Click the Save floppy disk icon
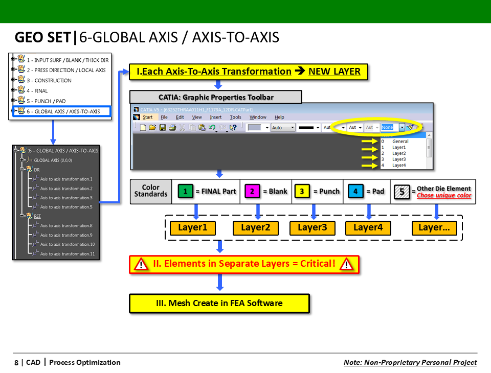Image resolution: width=491 pixels, height=373 pixels. click(163, 127)
